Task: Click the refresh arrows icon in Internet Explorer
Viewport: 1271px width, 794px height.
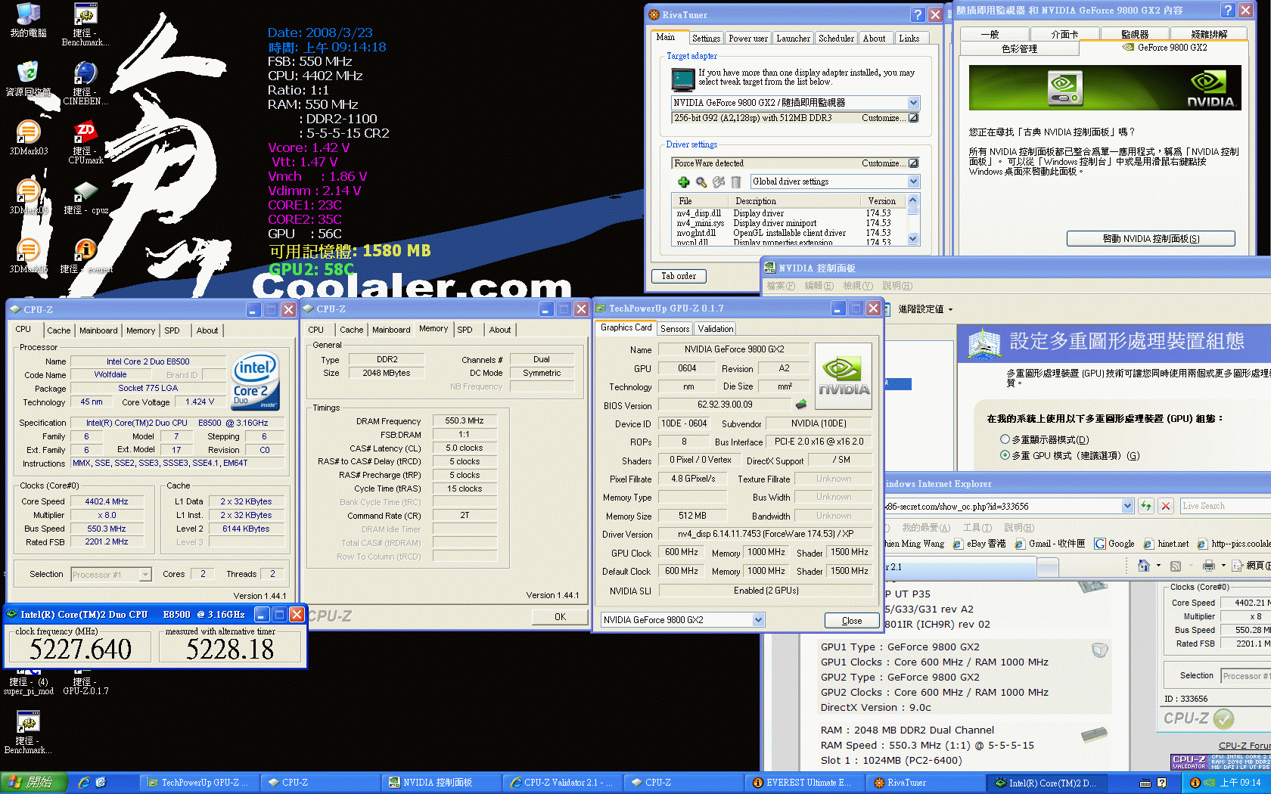Action: click(1146, 506)
